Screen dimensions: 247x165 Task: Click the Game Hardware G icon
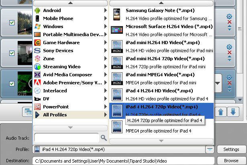[37, 43]
